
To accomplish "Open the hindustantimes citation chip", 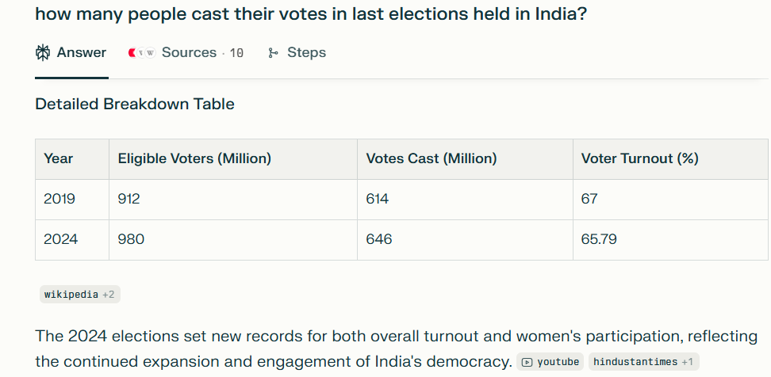I will tap(635, 362).
